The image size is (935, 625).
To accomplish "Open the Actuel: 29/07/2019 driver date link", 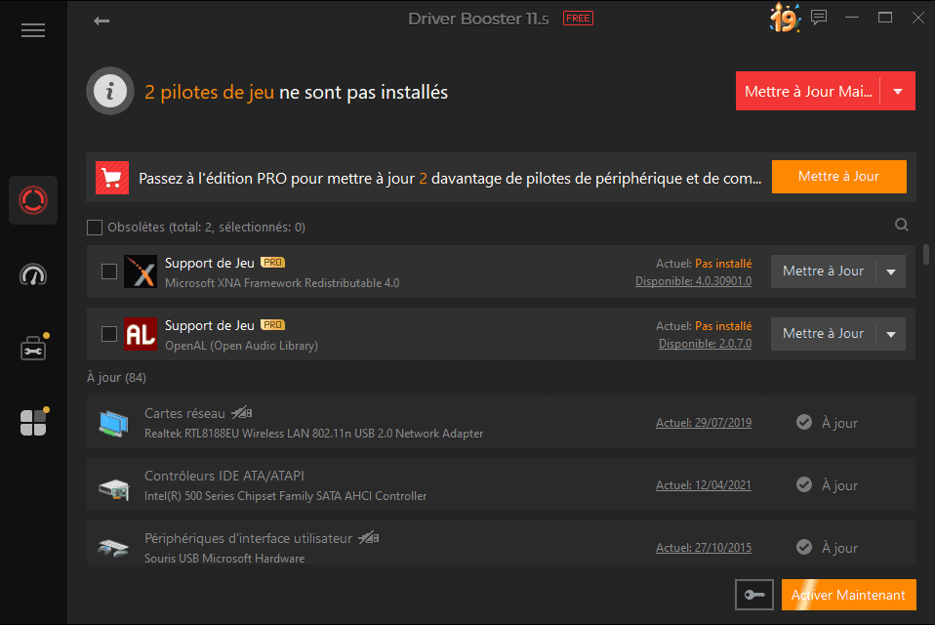I will [704, 423].
